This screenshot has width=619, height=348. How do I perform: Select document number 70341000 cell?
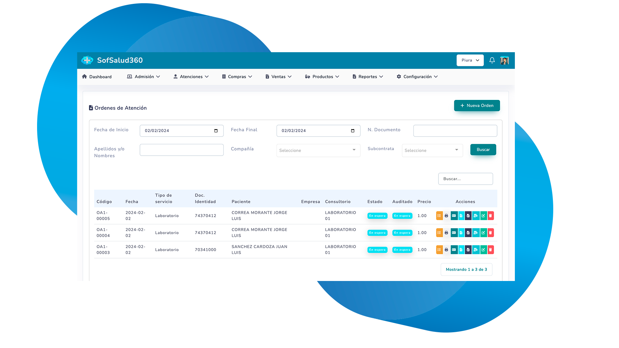[205, 250]
